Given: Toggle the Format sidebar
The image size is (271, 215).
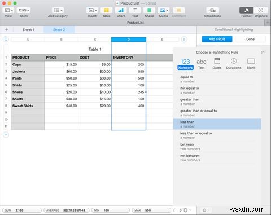Looking at the screenshot, I should [x=246, y=10].
